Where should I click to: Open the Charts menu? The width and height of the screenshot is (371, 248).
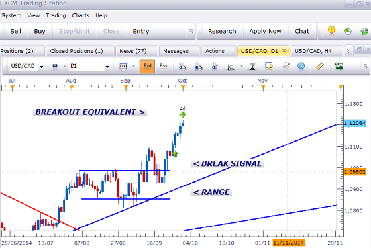[81, 15]
